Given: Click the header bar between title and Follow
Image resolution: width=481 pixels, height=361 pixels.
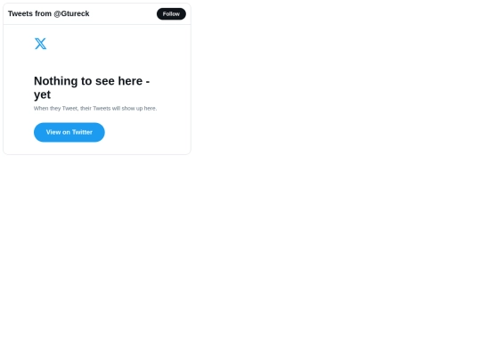Looking at the screenshot, I should pyautogui.click(x=123, y=13).
